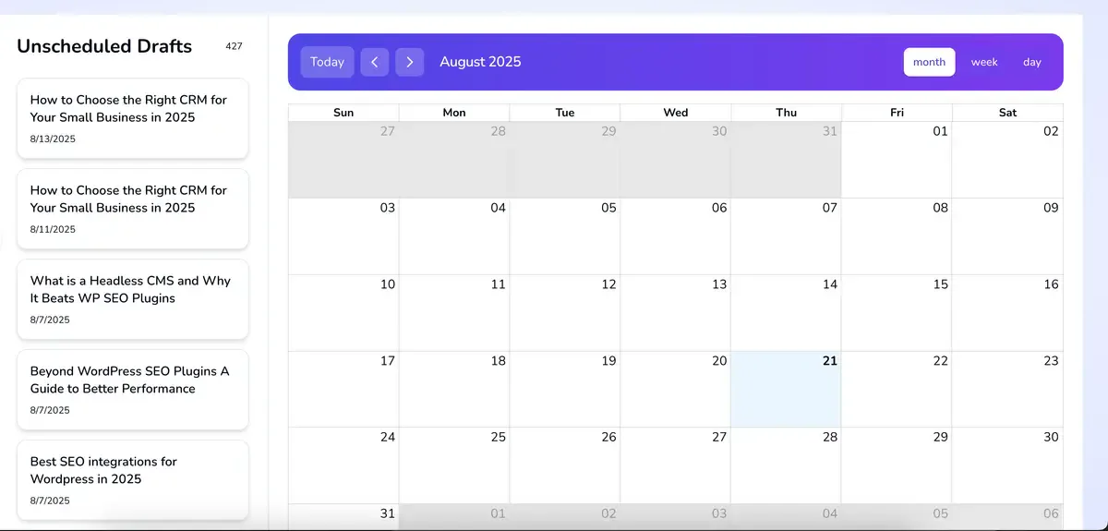Click the Thu column header
The height and width of the screenshot is (531, 1108).
pos(786,113)
